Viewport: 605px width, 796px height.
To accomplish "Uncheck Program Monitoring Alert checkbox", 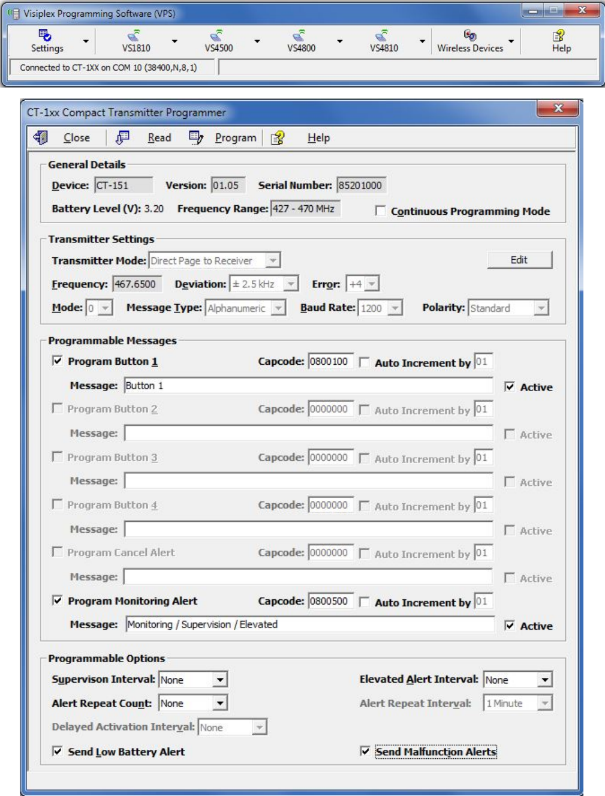I will 57,600.
